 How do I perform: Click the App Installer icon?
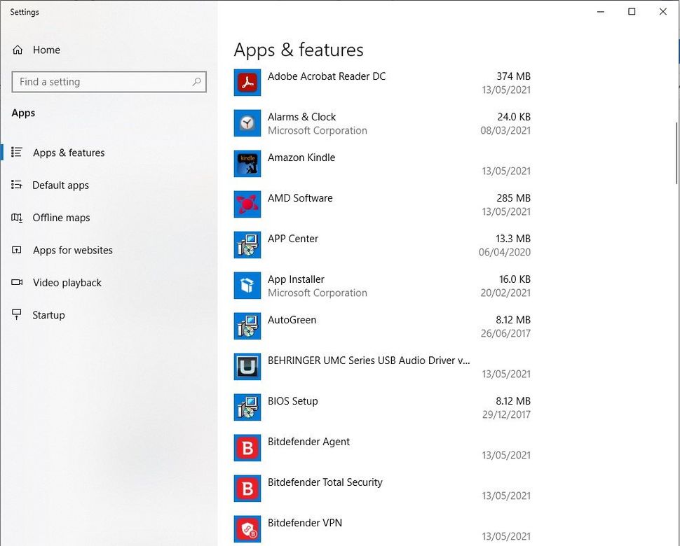click(247, 285)
